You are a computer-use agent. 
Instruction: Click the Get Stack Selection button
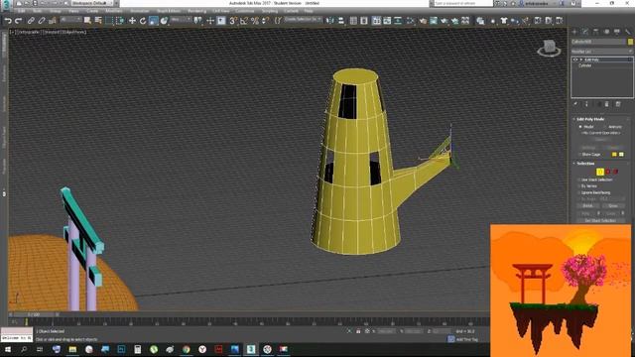coord(600,220)
